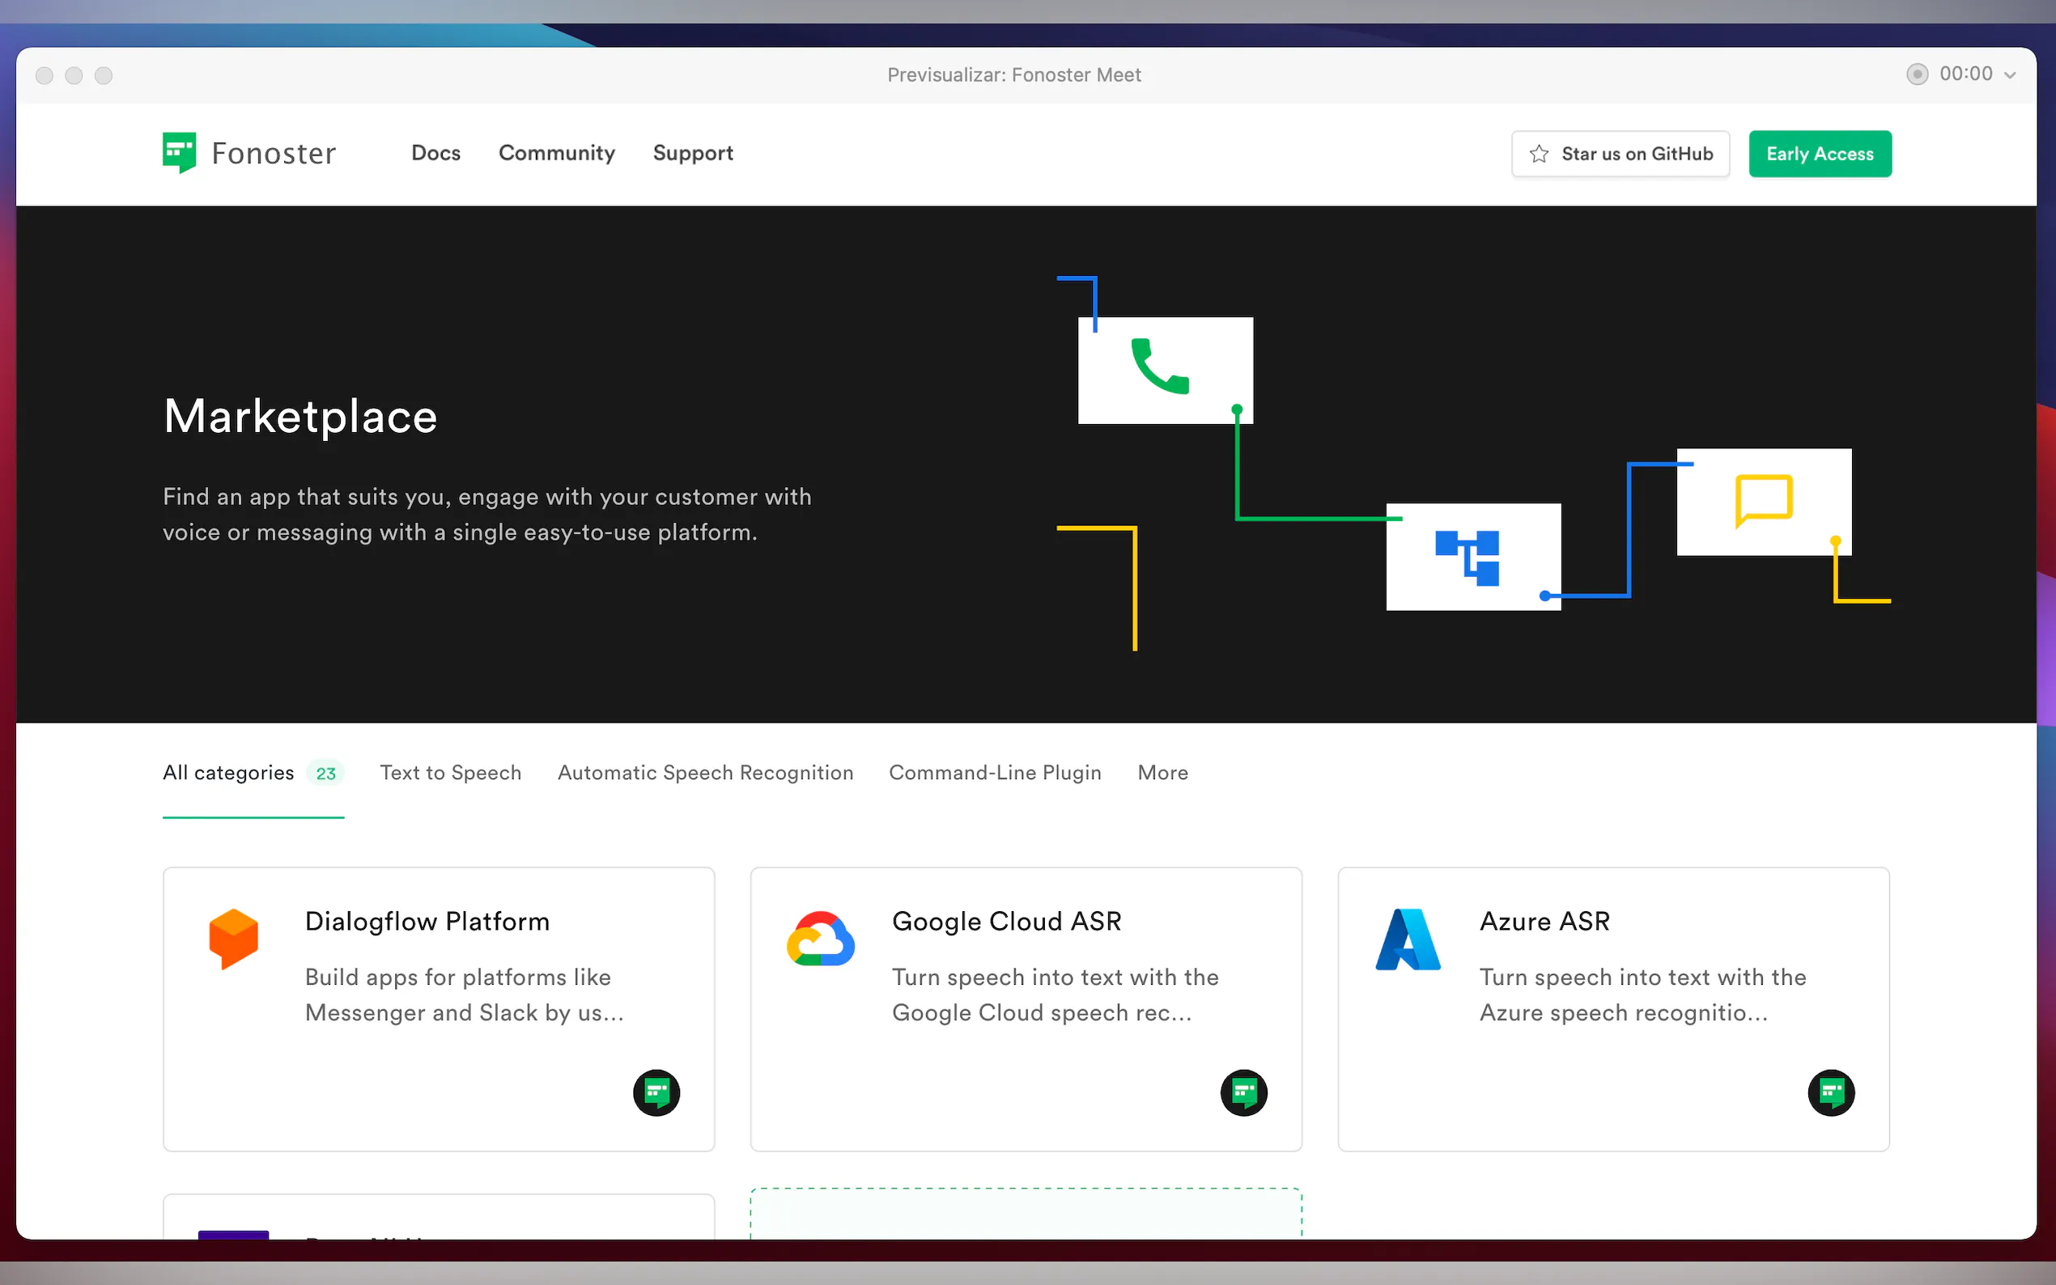Click Fonoster badge on Google Cloud ASR card
The image size is (2056, 1285).
click(1243, 1092)
